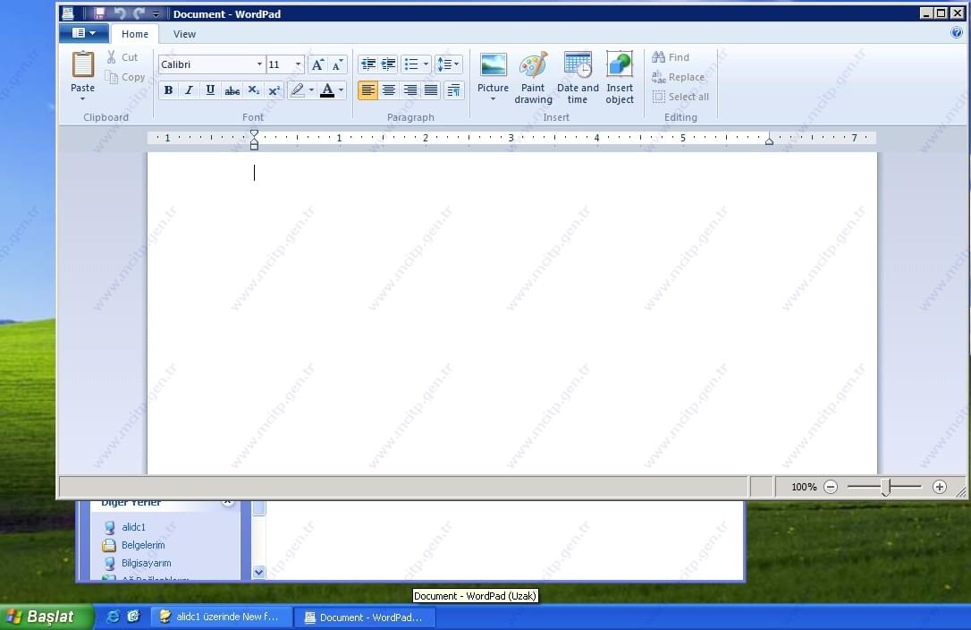
Task: Click the scroll down arrow in the Explorer panel
Action: (x=259, y=572)
